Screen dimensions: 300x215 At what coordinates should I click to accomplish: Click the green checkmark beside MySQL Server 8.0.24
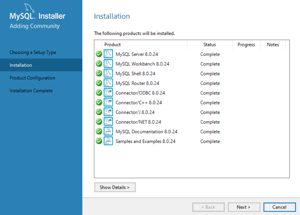[99, 54]
